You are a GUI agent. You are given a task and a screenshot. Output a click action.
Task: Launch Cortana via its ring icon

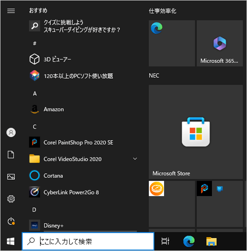click(x=35, y=175)
